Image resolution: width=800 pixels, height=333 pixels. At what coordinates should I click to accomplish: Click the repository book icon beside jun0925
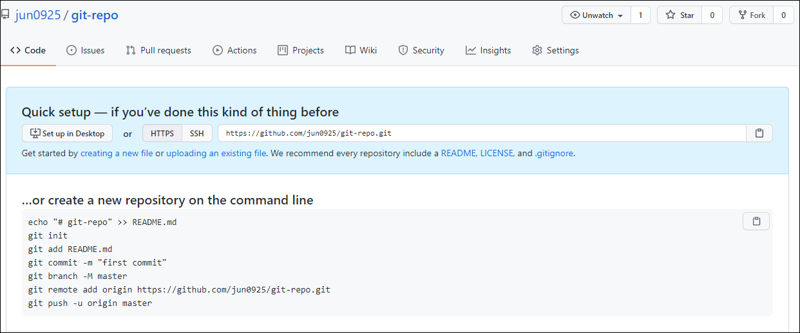tap(5, 15)
